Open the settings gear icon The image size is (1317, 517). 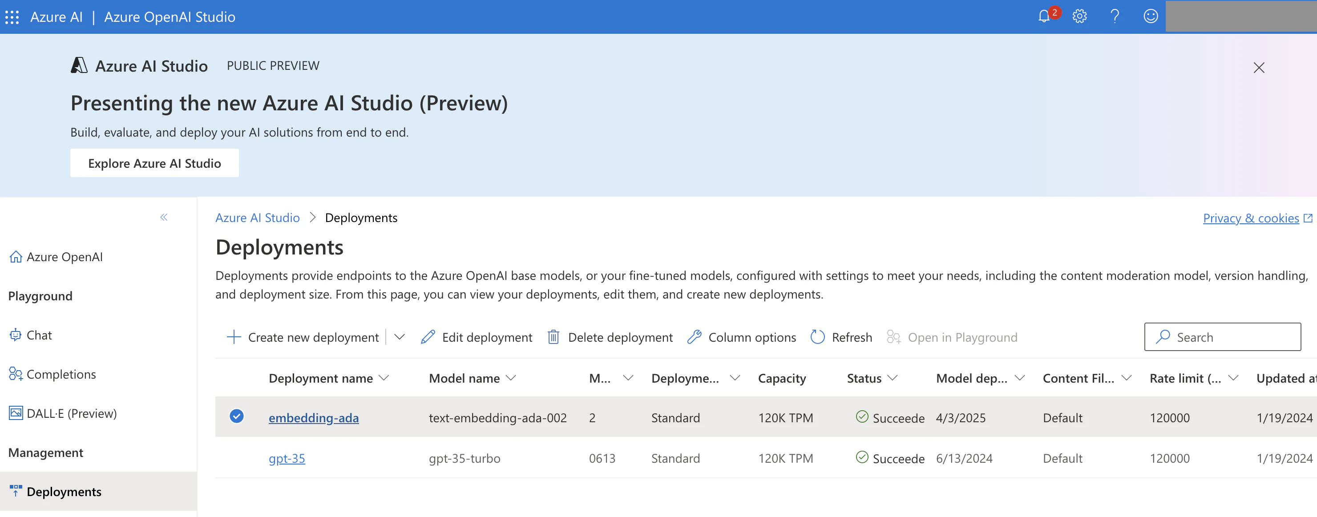1079,16
